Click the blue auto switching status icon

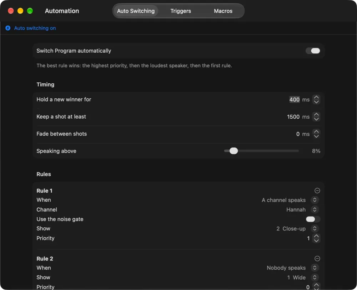point(8,28)
